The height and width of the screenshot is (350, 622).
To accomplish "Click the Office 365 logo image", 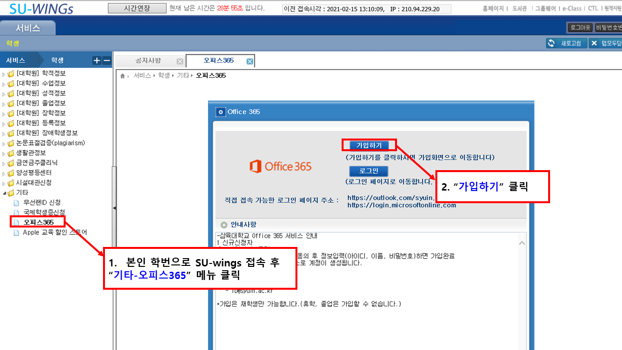I will pyautogui.click(x=280, y=166).
